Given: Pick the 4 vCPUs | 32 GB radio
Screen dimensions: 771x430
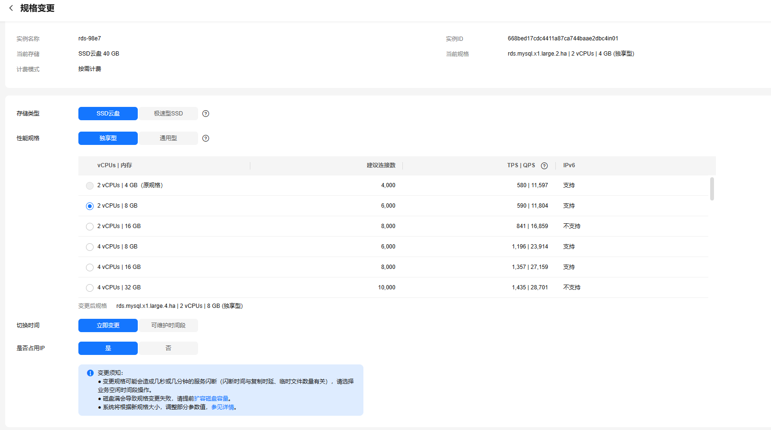Looking at the screenshot, I should [90, 288].
